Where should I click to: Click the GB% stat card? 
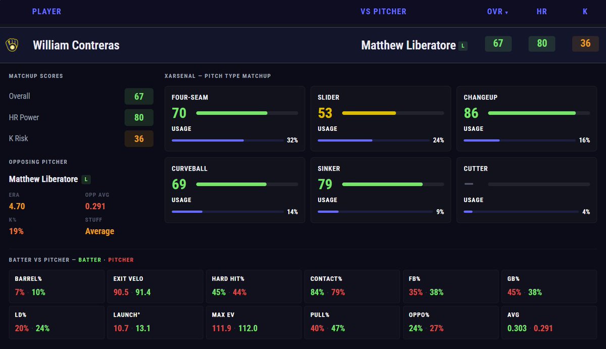[x=550, y=286]
